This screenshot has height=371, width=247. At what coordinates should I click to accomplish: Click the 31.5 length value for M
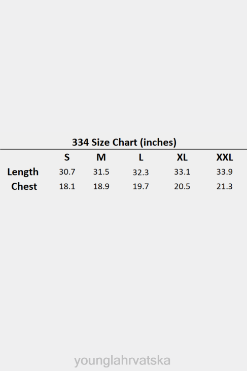(101, 172)
